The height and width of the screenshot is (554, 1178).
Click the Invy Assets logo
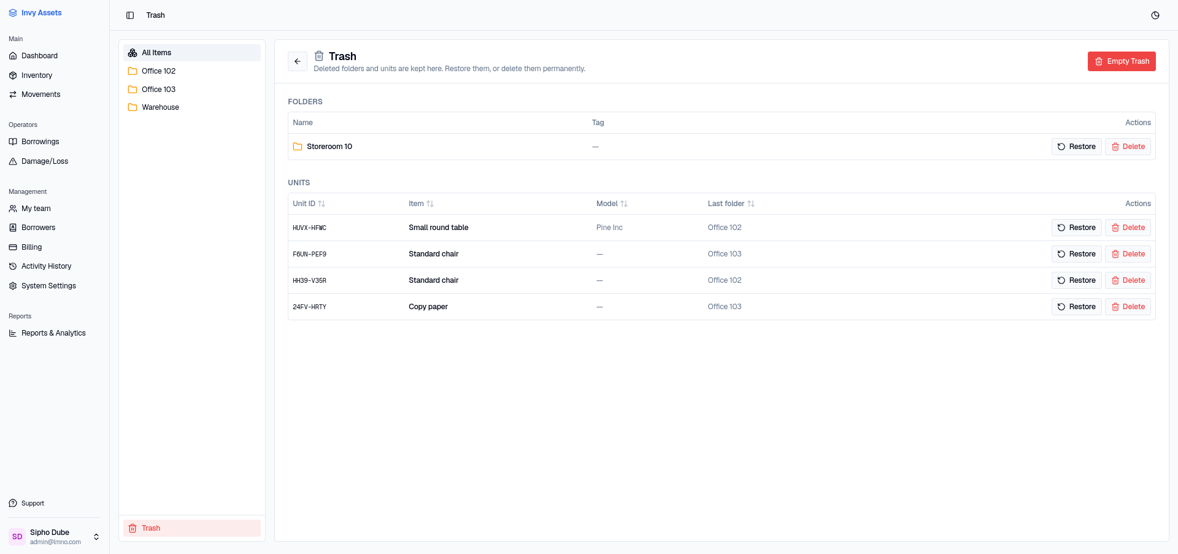[x=36, y=13]
